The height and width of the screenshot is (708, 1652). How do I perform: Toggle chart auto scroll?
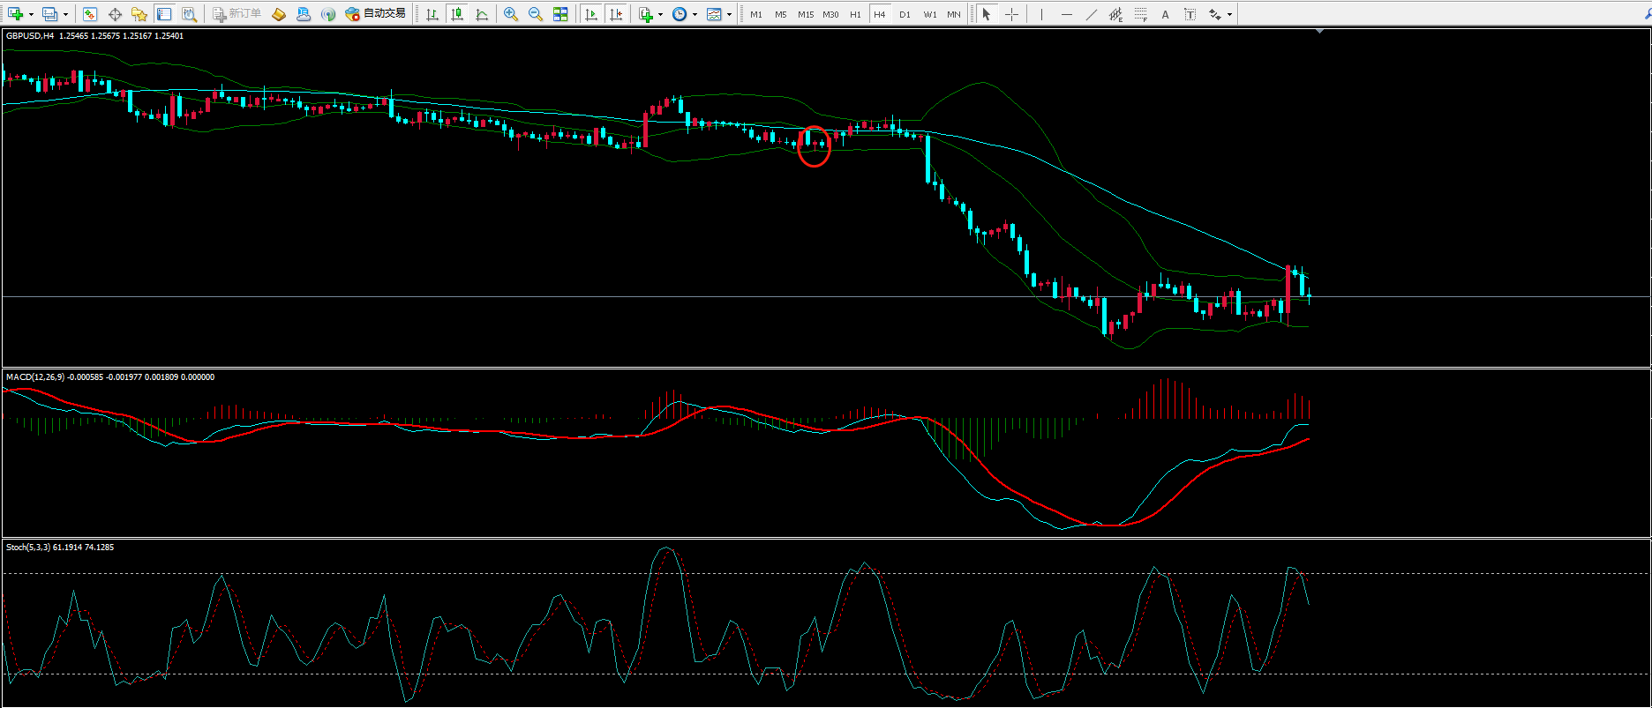(591, 14)
